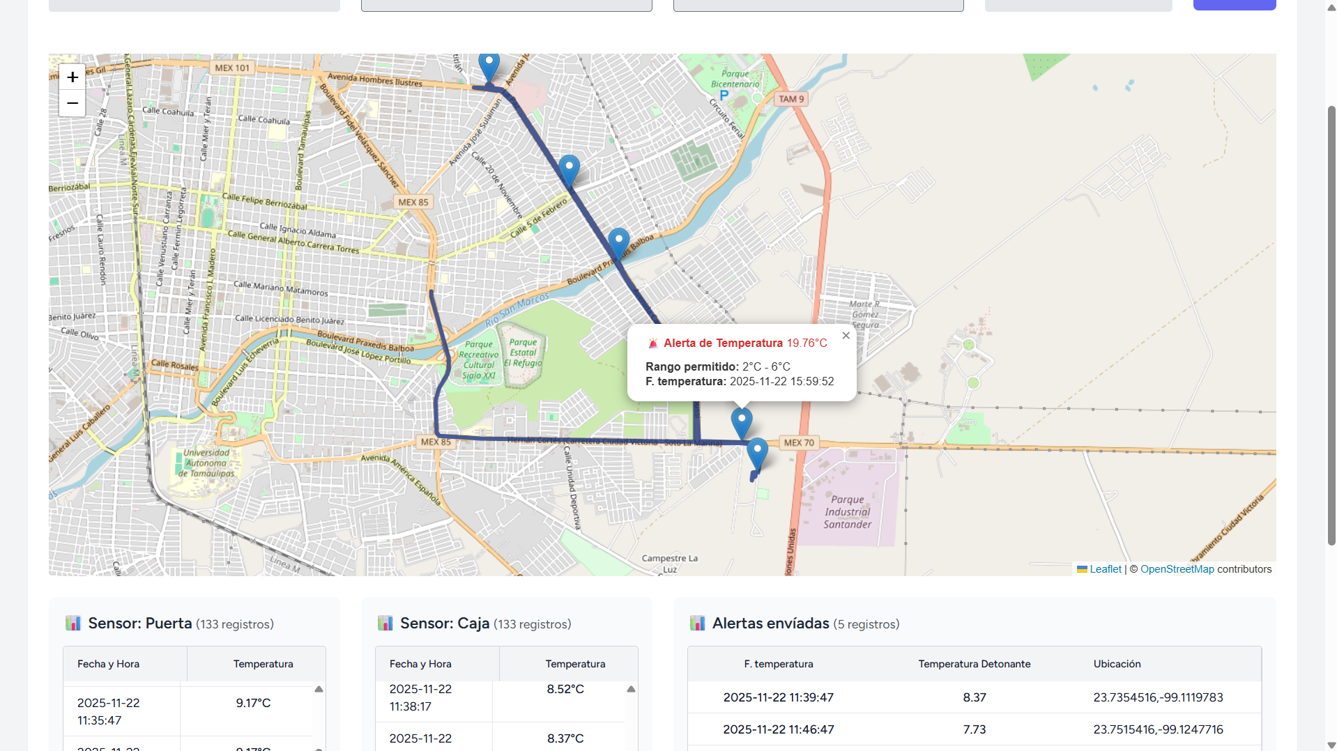Viewport: 1337px width, 751px height.
Task: Click Temperatura header in Caja table
Action: click(x=575, y=664)
